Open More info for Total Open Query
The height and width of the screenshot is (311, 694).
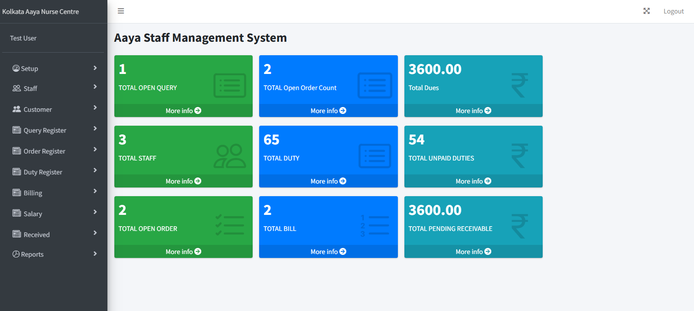tap(183, 111)
